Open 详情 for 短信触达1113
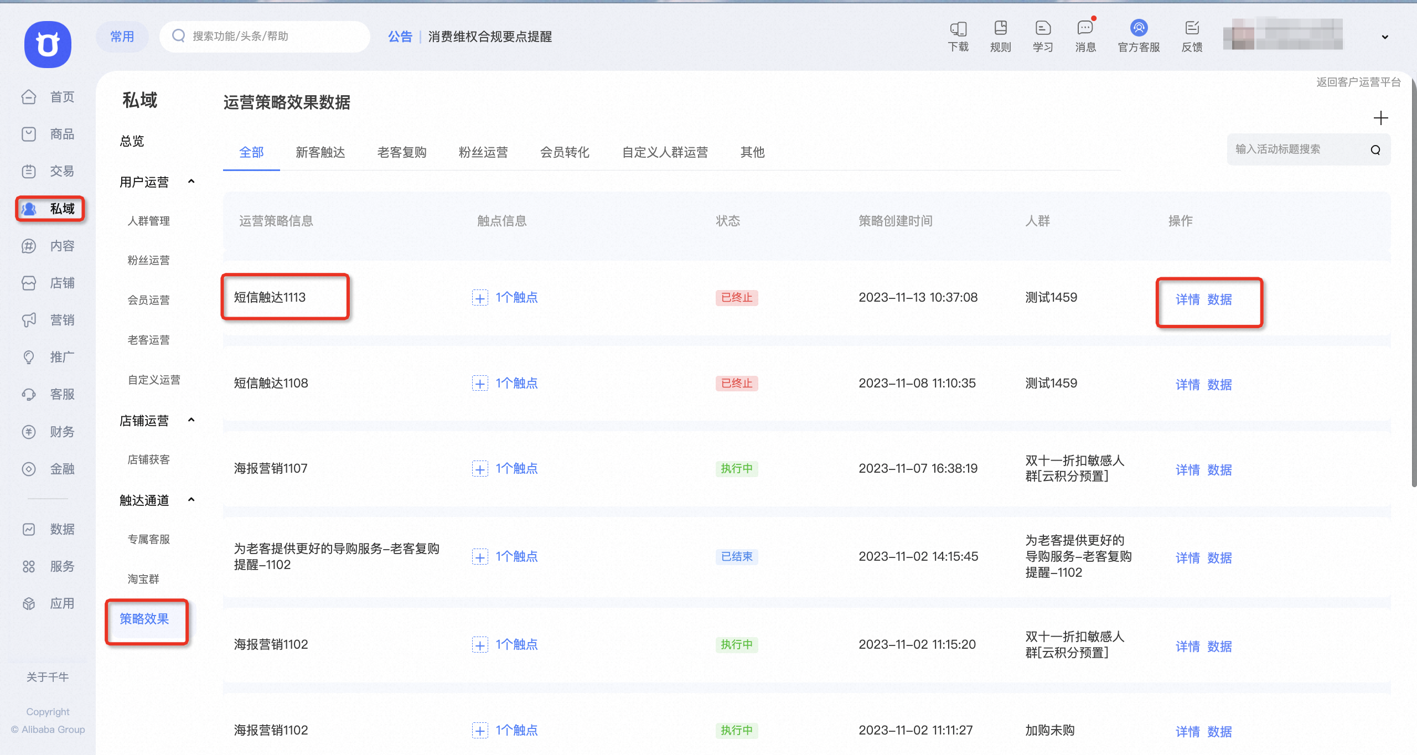 [x=1188, y=299]
